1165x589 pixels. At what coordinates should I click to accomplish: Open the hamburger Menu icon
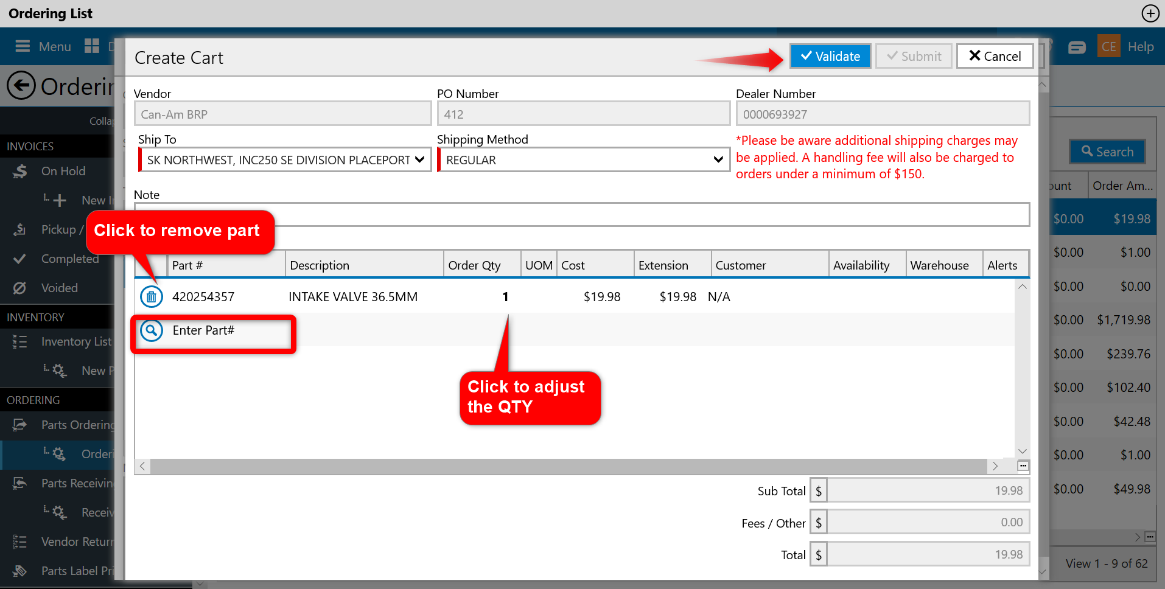(x=23, y=46)
